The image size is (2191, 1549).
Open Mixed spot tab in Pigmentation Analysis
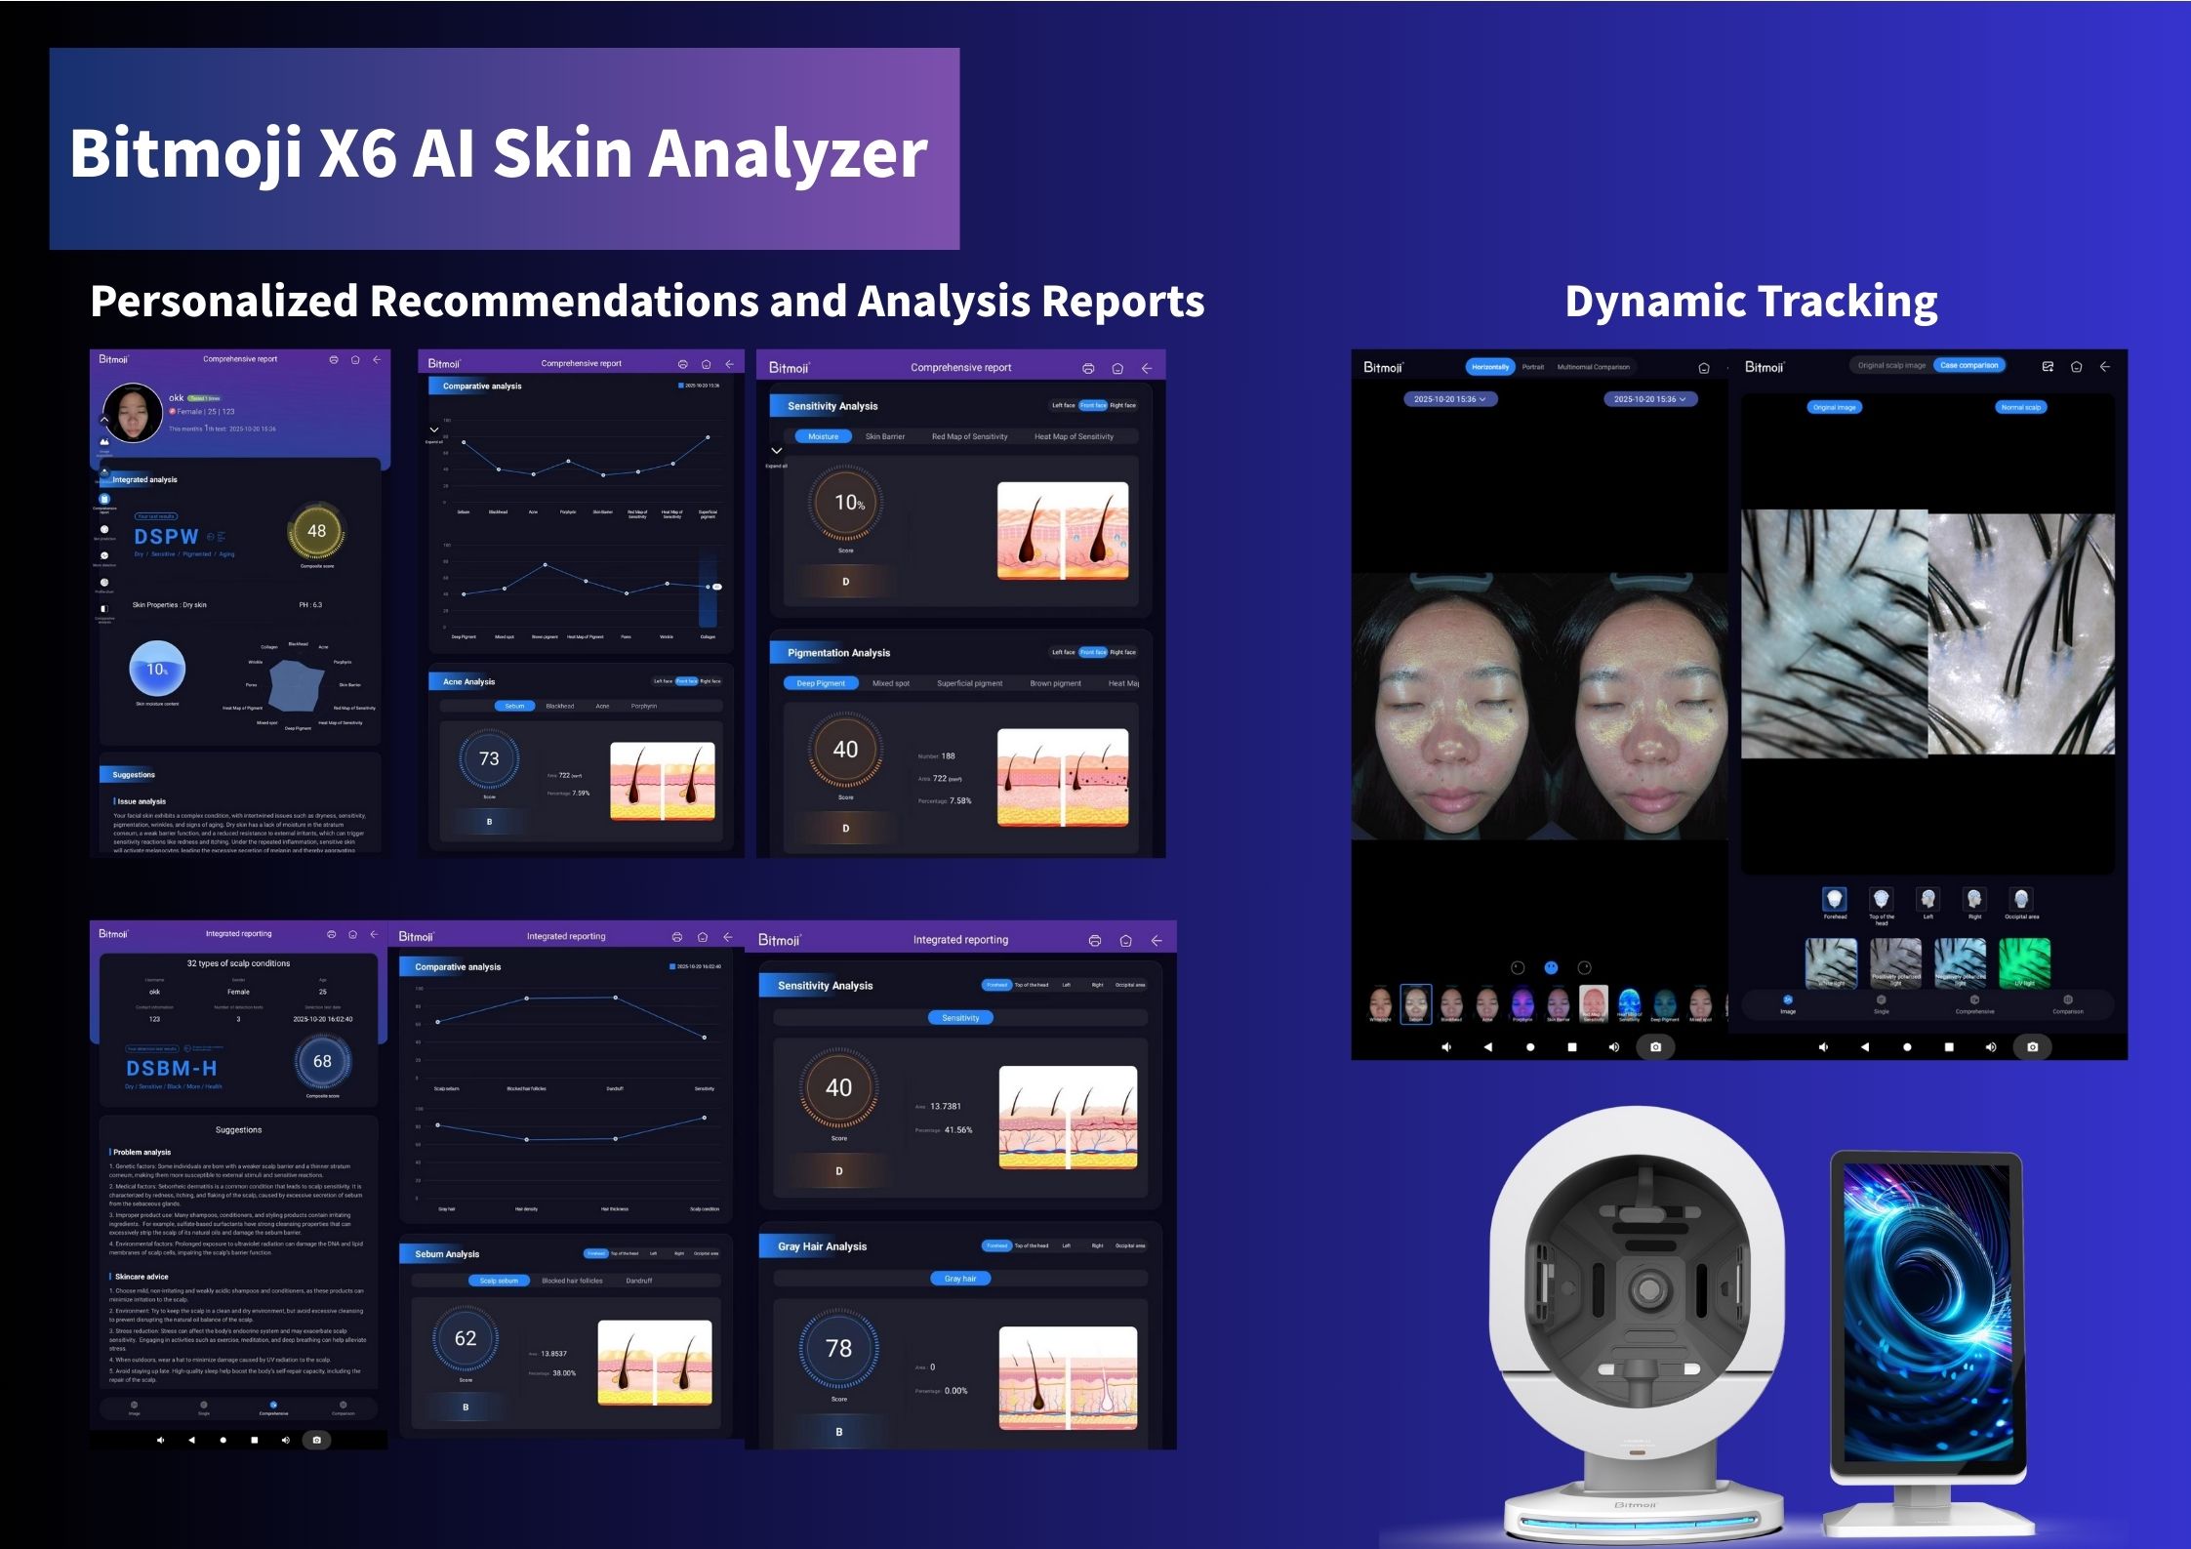(x=890, y=683)
